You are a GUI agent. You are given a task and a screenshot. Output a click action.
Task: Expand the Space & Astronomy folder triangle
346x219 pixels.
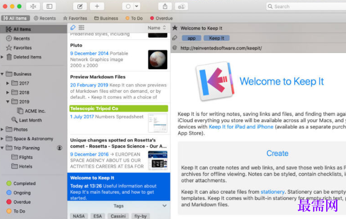click(x=2, y=139)
